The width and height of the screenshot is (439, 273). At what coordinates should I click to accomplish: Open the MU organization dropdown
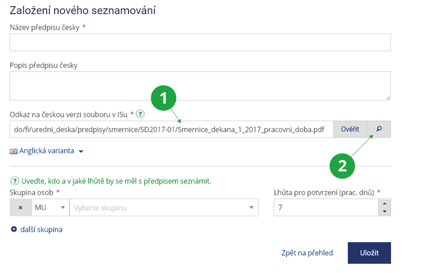(x=50, y=208)
